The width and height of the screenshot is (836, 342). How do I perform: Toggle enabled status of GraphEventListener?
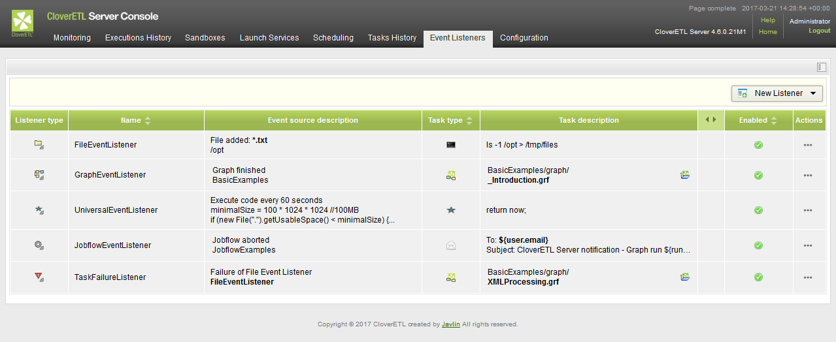[758, 175]
